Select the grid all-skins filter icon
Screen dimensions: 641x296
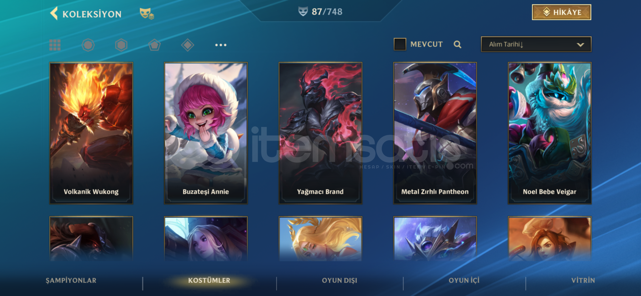[55, 45]
